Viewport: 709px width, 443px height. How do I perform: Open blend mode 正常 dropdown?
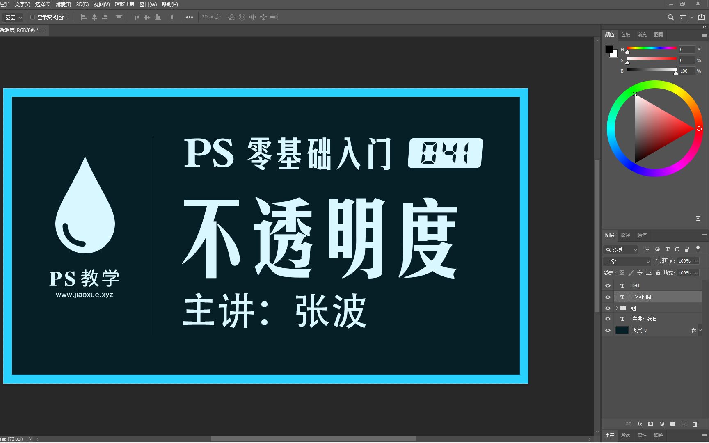[627, 261]
